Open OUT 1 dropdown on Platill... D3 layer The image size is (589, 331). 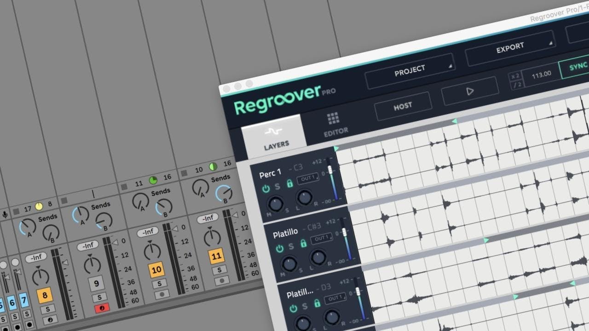pos(335,298)
